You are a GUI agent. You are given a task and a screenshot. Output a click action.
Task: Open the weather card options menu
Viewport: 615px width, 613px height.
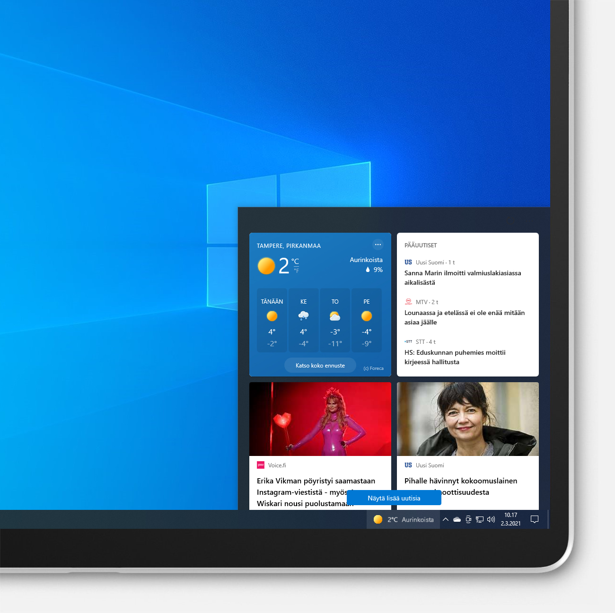378,245
